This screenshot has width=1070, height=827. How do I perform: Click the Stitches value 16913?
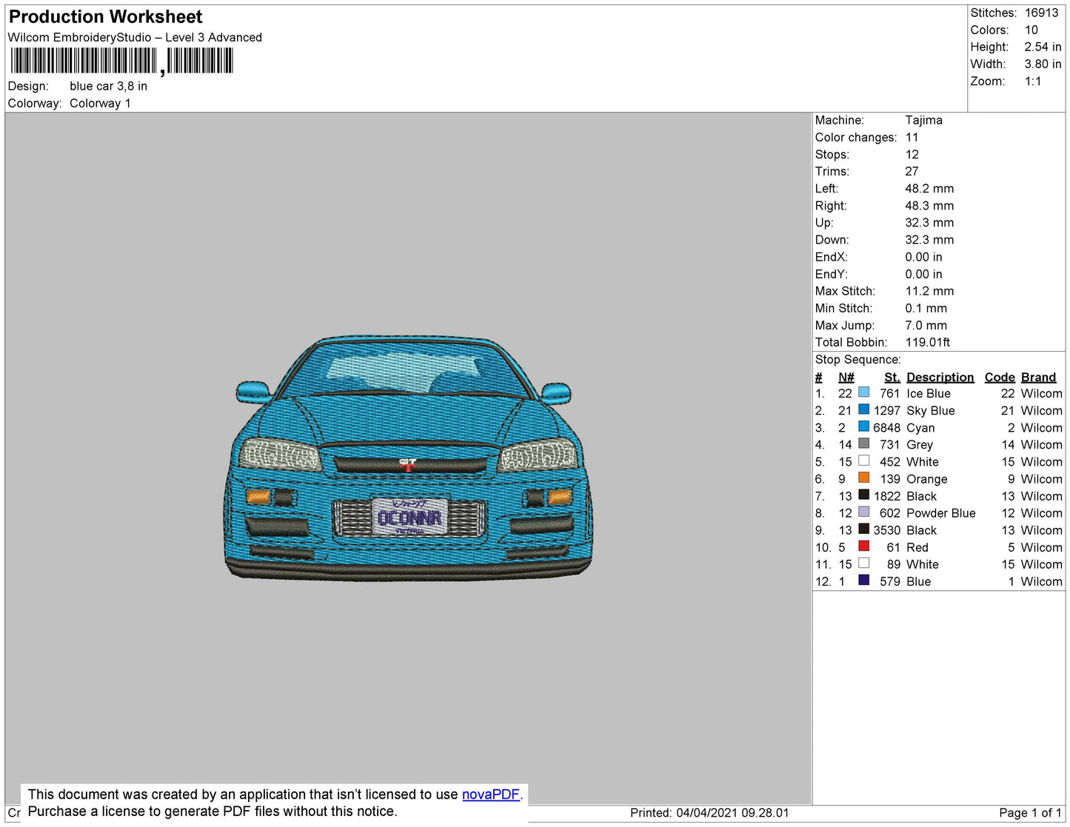pyautogui.click(x=1041, y=13)
